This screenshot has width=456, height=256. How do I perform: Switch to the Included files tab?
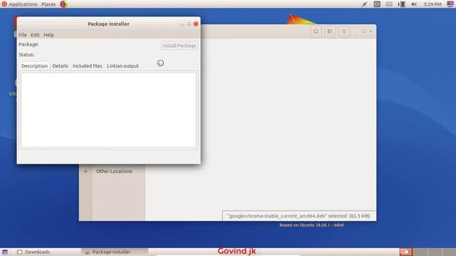87,66
